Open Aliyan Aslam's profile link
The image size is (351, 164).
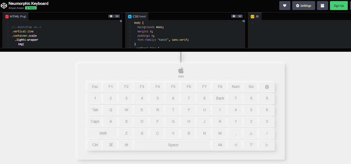click(x=16, y=8)
